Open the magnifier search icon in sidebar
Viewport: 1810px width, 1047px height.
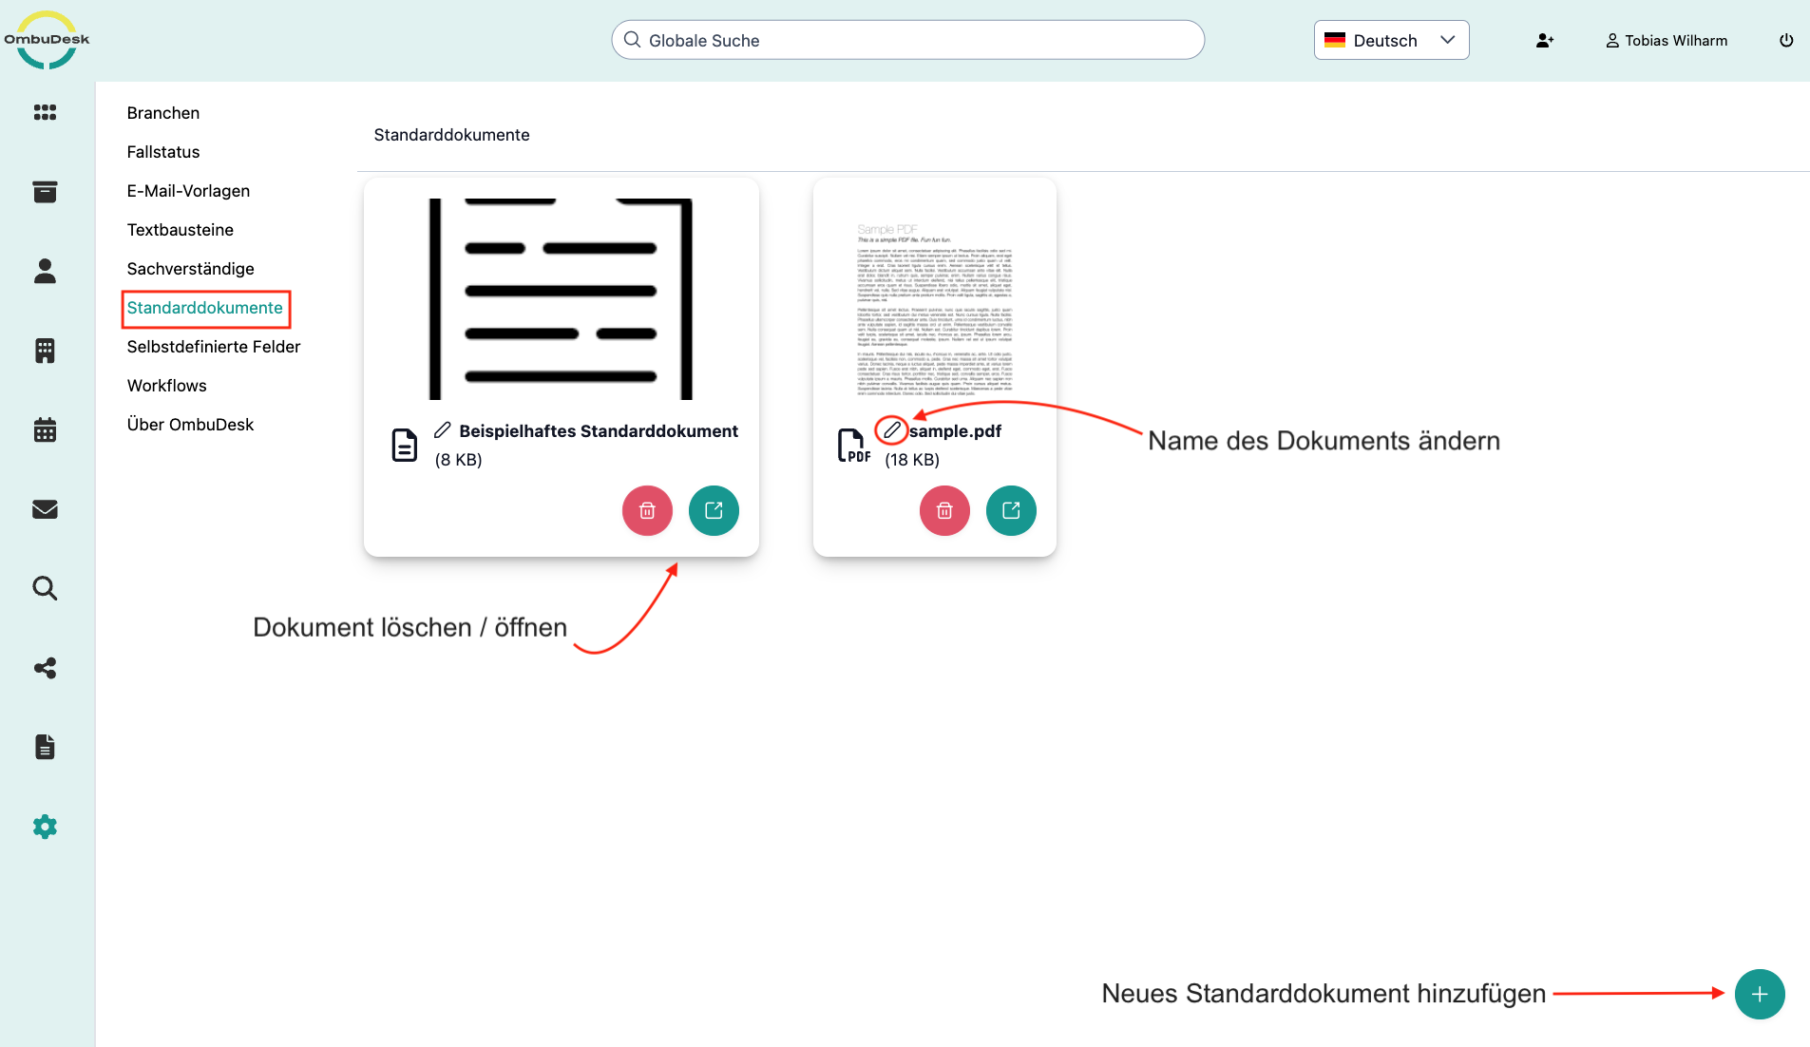tap(45, 588)
